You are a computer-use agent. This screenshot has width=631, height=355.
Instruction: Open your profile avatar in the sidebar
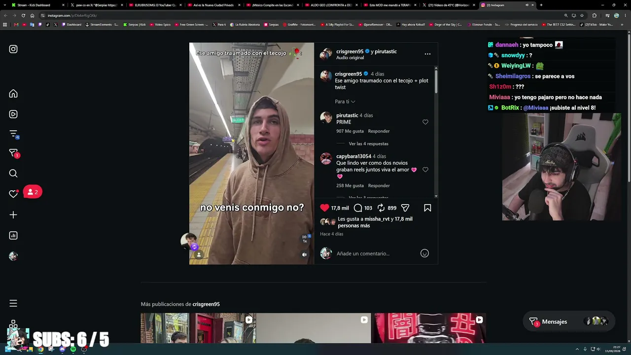point(13,256)
